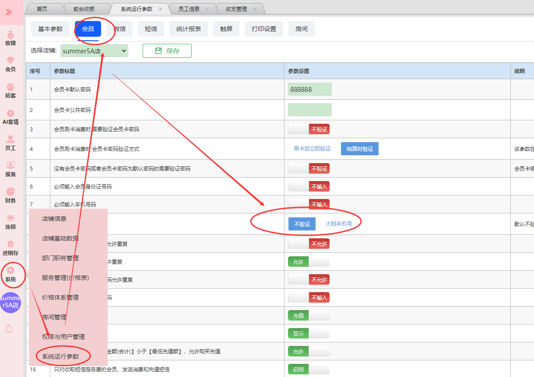Click the 会员 diamond icon in sidebar
534x377 pixels.
[11, 64]
